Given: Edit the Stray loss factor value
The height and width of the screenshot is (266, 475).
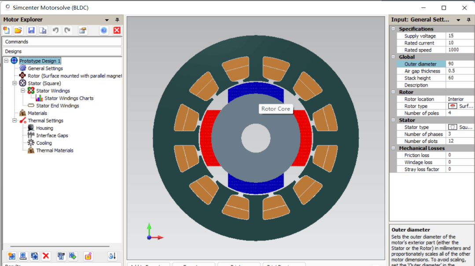Looking at the screenshot, I should pos(460,169).
